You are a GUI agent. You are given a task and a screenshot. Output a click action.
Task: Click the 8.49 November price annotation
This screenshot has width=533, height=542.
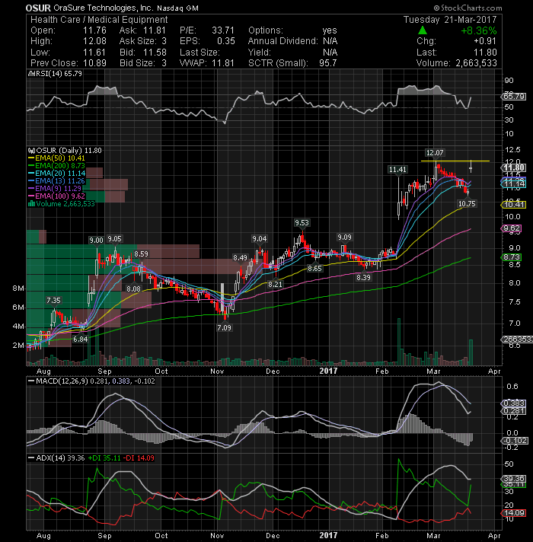click(240, 258)
